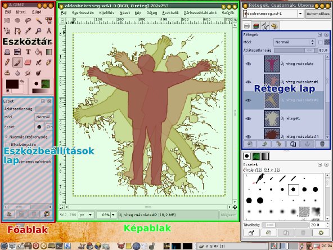Switch to the Paths tab
Screen dimensions: 333x250
click(x=265, y=26)
